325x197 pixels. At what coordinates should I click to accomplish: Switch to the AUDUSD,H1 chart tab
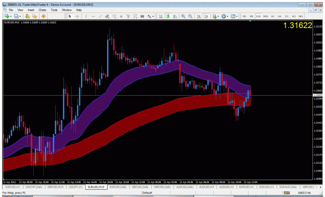[227, 187]
